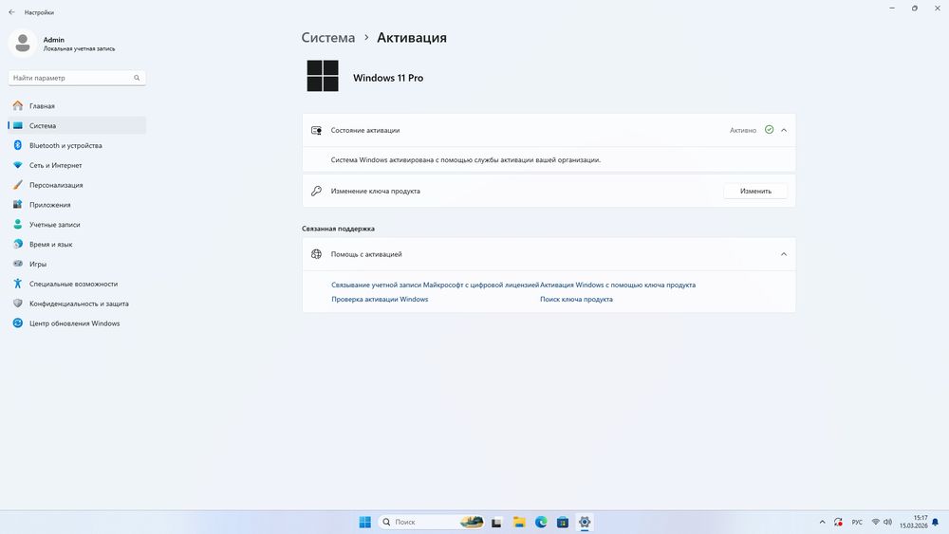Click the key icon beside "Изменение ключа продукта"
The image size is (949, 534).
pos(317,191)
